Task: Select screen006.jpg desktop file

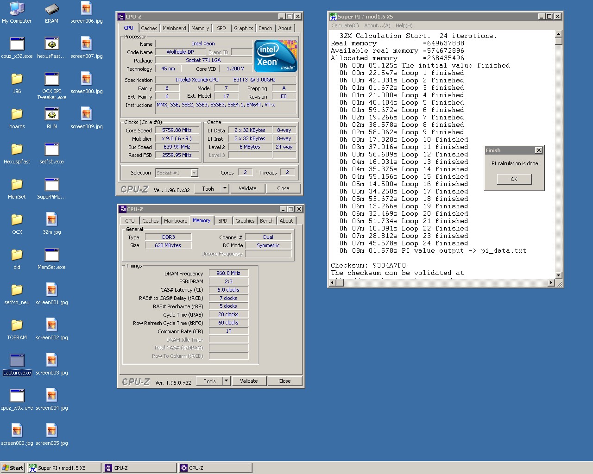Action: 87,12
